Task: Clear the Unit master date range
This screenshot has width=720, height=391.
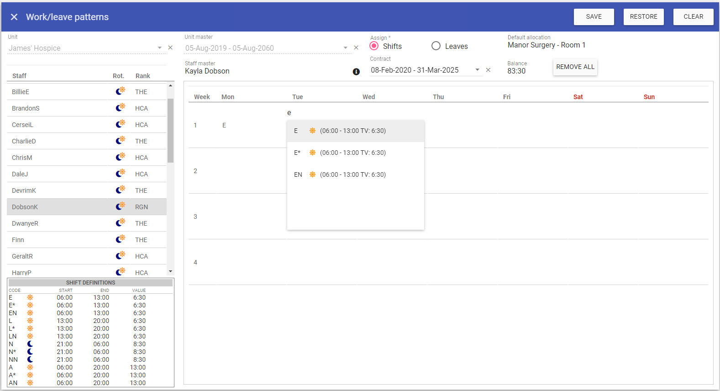Action: [356, 48]
